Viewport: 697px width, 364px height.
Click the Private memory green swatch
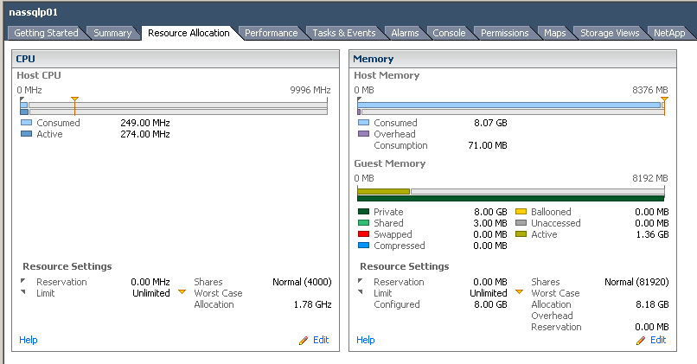(363, 212)
